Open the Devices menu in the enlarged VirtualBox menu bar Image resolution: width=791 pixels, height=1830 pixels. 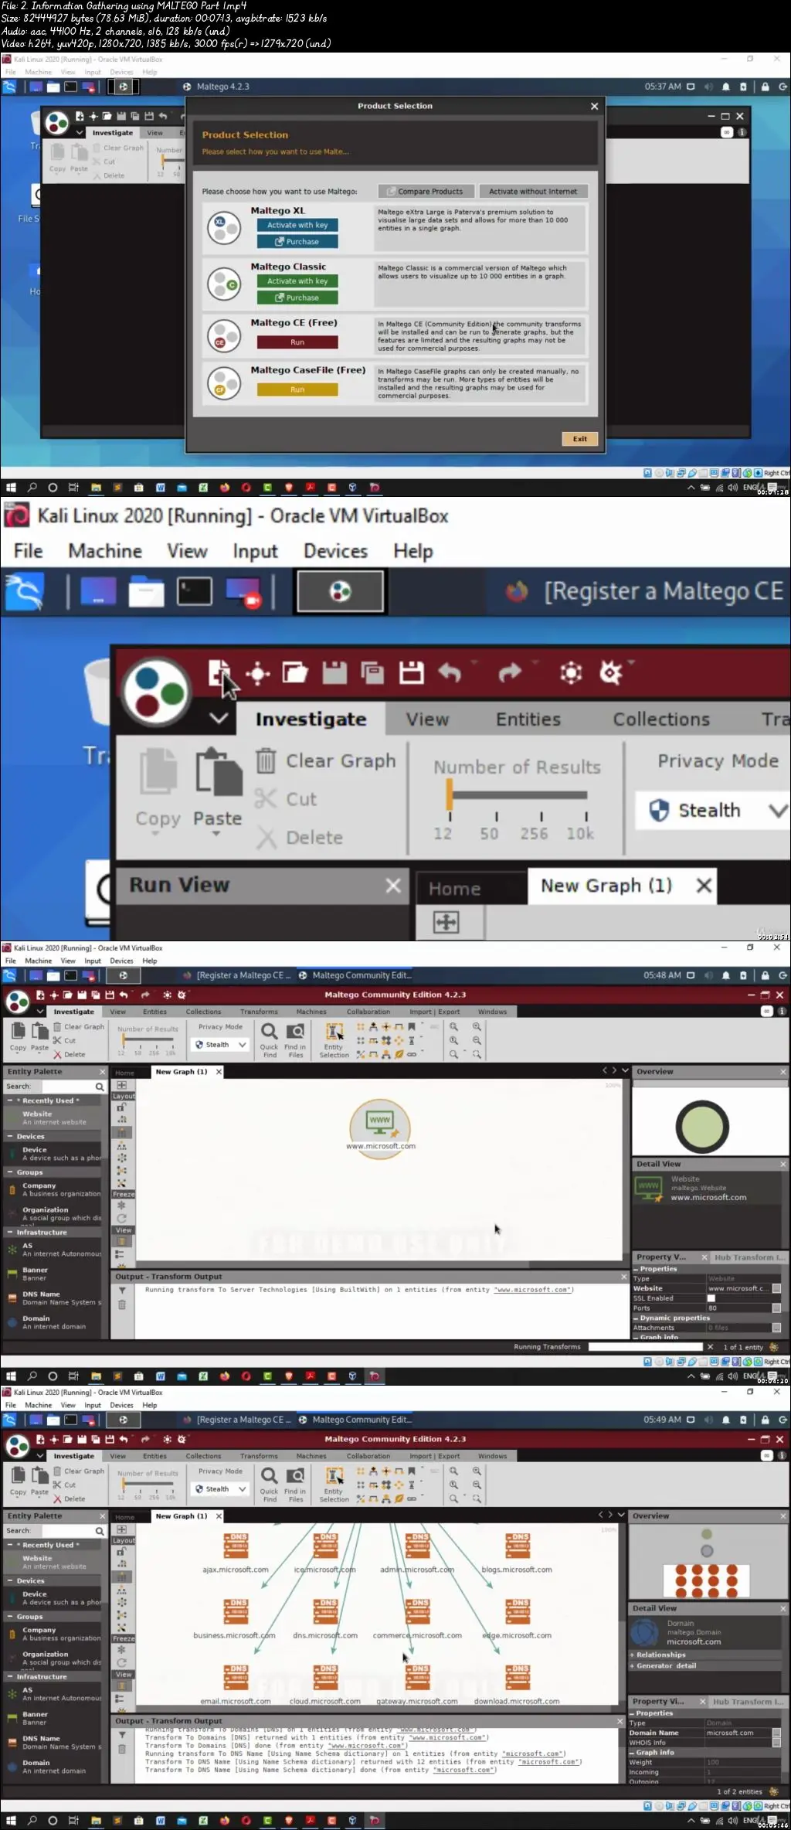(x=335, y=551)
